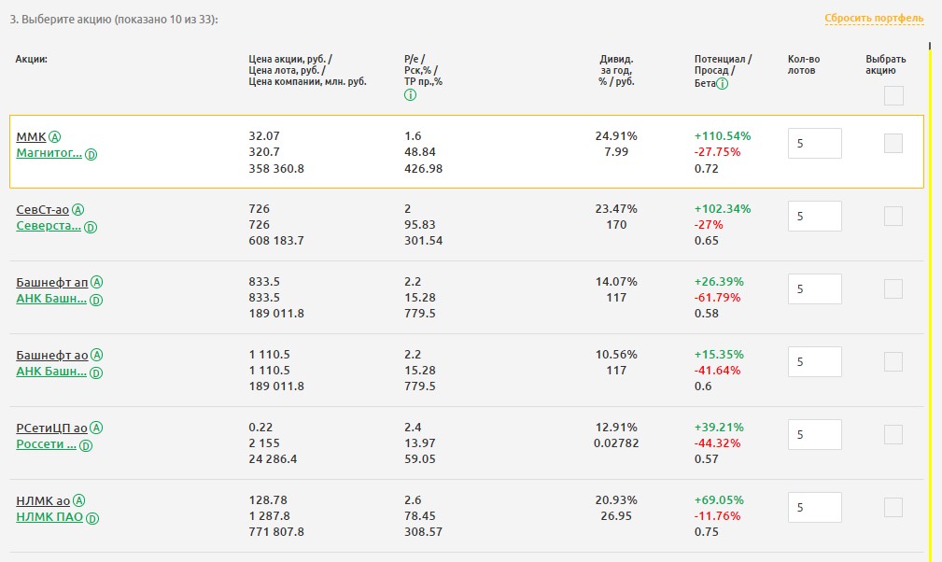Click the D icon beside НЛМК ПАО
The image size is (942, 562).
92,518
